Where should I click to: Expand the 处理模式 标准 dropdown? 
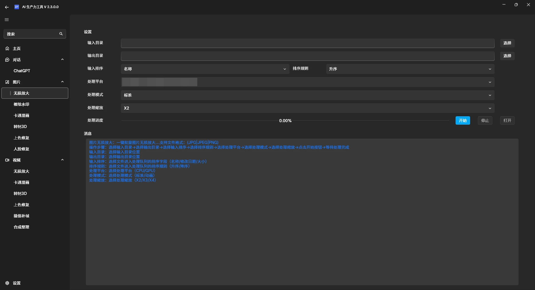[307, 95]
